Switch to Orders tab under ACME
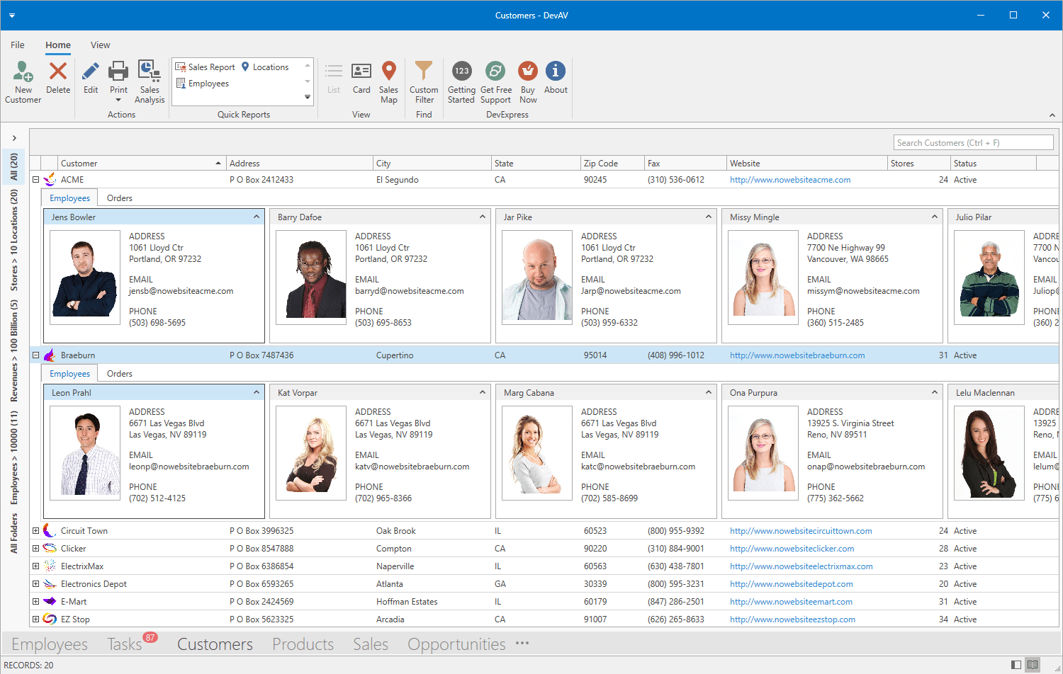The image size is (1063, 674). pos(119,198)
